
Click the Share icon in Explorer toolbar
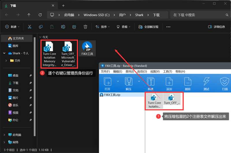[x=74, y=27]
